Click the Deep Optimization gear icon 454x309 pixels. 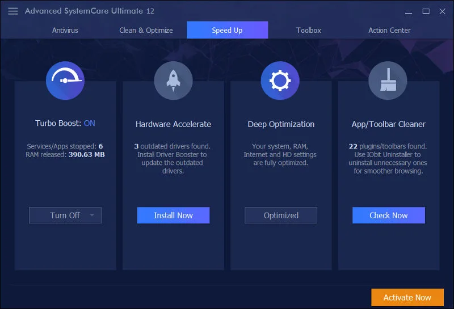[280, 81]
